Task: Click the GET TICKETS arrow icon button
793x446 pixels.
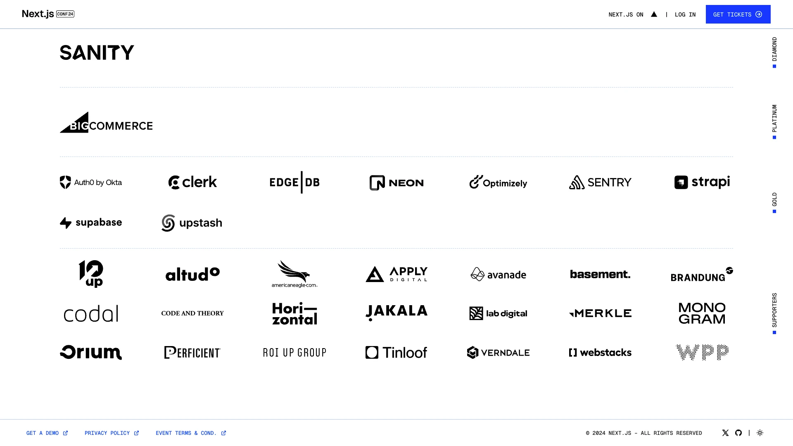Action: (x=759, y=14)
